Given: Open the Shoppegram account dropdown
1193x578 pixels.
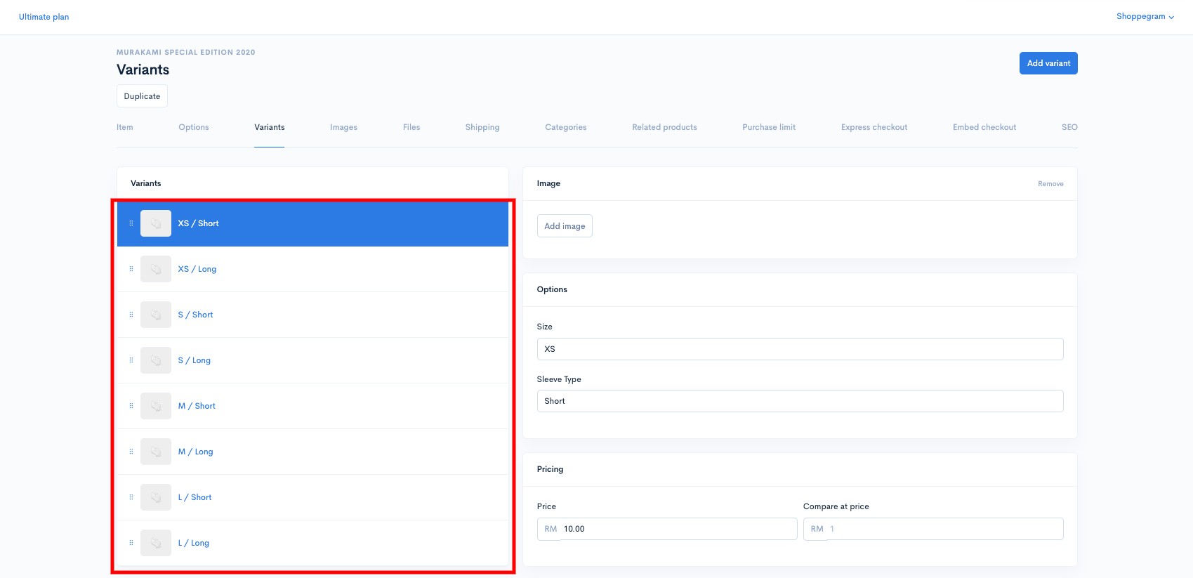Looking at the screenshot, I should coord(1145,16).
